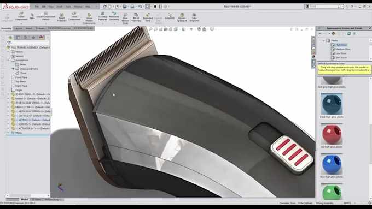Click Insert Components tool
Viewport: 372px width, 209px height.
click(21, 16)
